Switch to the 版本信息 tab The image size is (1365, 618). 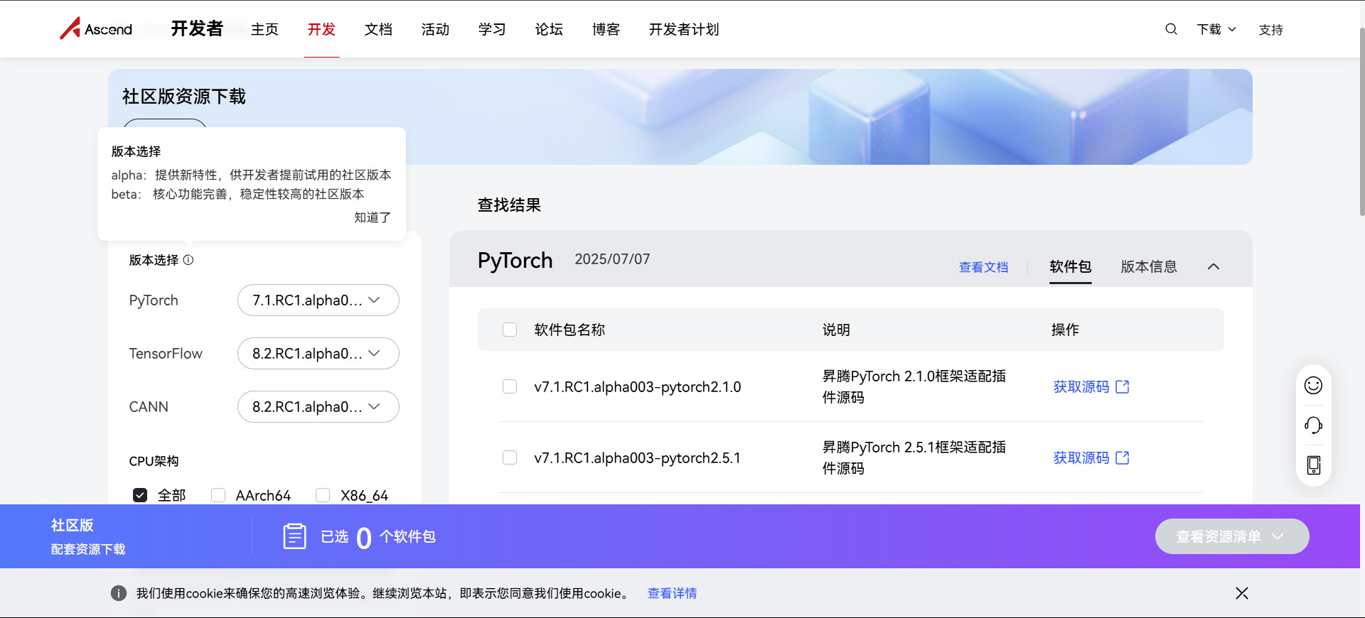[x=1148, y=266]
